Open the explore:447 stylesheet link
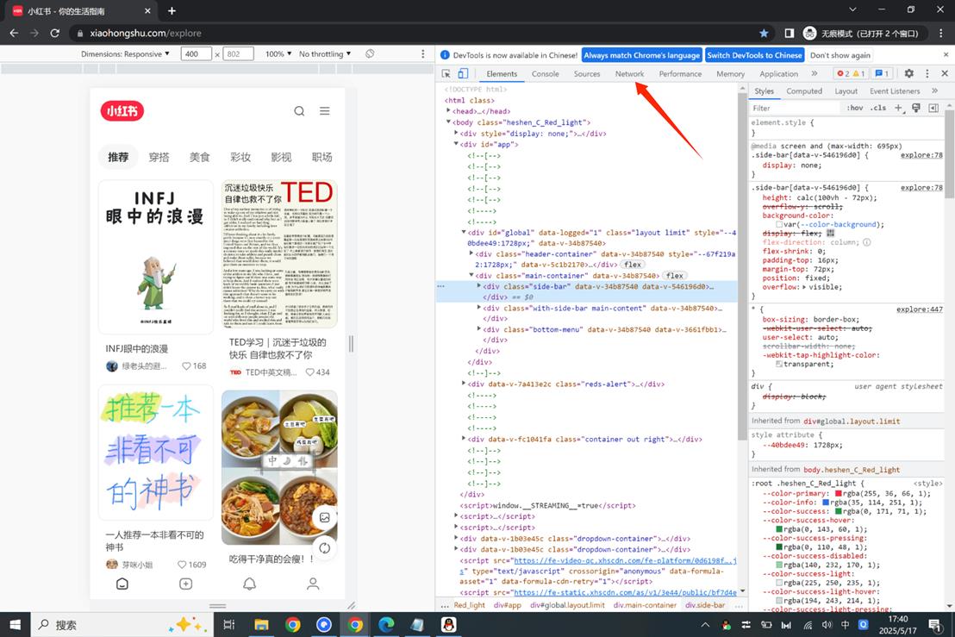Image resolution: width=955 pixels, height=637 pixels. pyautogui.click(x=920, y=309)
